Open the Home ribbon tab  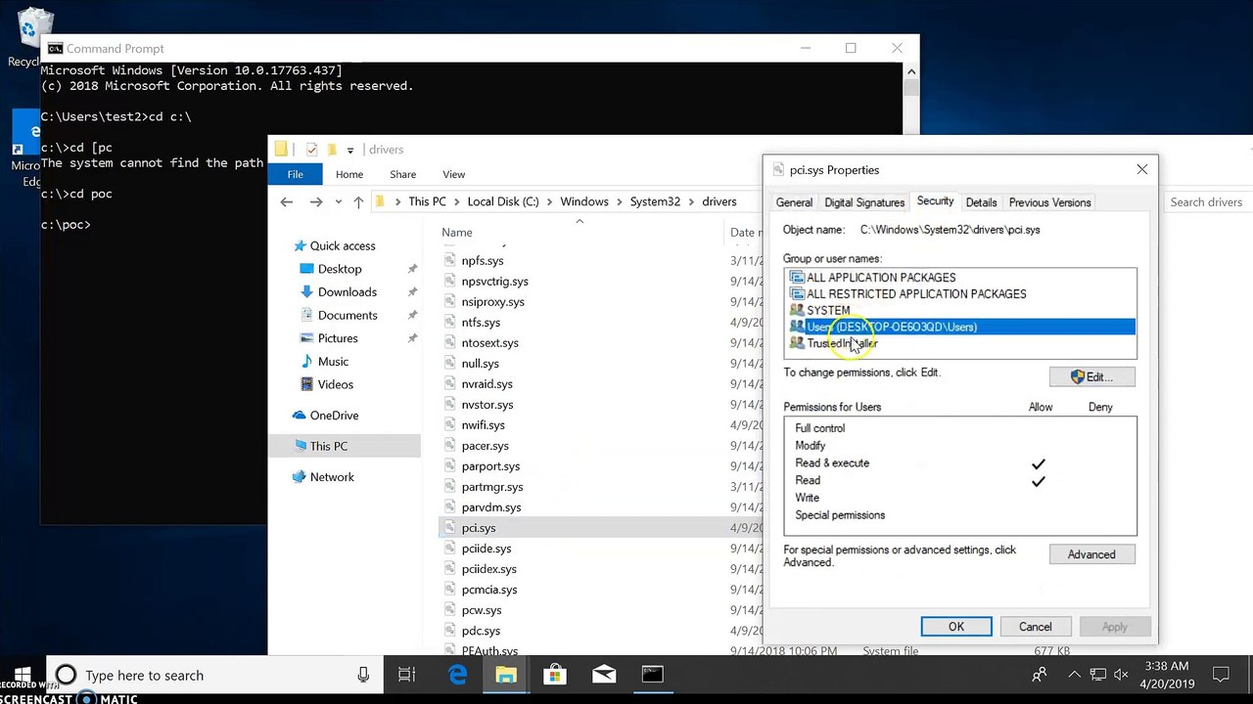point(349,174)
